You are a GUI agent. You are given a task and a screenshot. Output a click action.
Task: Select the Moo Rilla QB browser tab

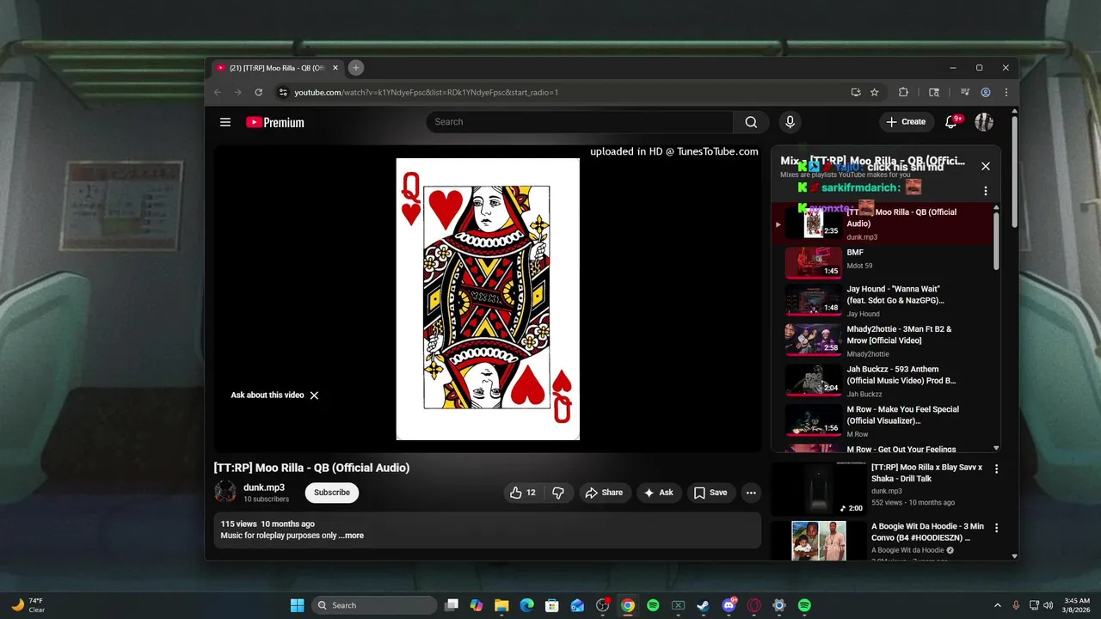[275, 68]
